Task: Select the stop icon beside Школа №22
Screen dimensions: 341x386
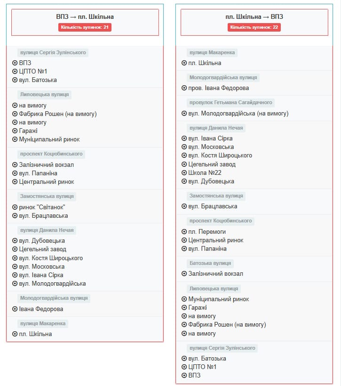Action: [184, 173]
